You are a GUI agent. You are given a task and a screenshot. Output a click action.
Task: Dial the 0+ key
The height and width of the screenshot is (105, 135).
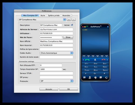pyautogui.click(x=95, y=73)
